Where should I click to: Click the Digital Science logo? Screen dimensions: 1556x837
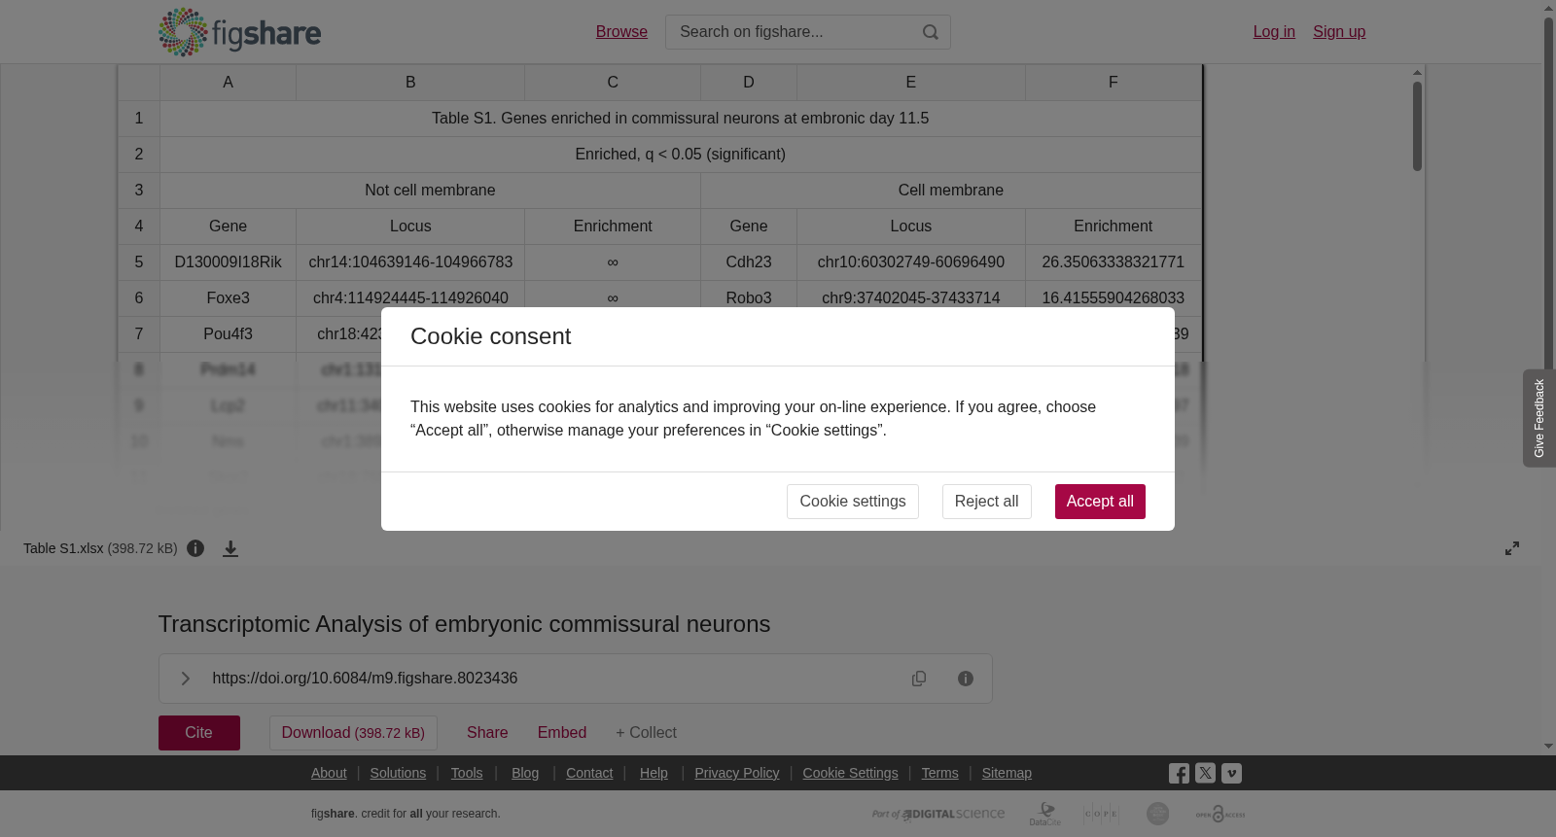[938, 814]
